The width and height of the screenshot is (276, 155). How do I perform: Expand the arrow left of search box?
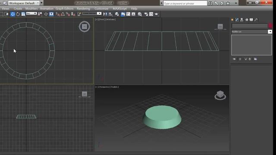click(161, 3)
